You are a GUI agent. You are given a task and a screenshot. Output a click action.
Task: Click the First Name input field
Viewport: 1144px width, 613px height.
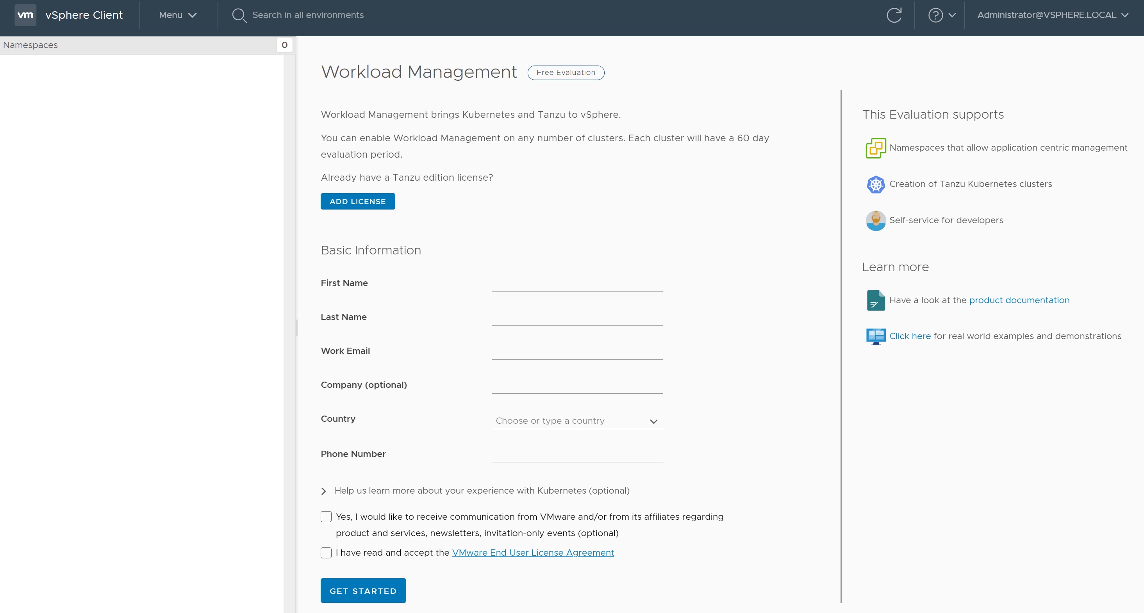[x=576, y=283]
